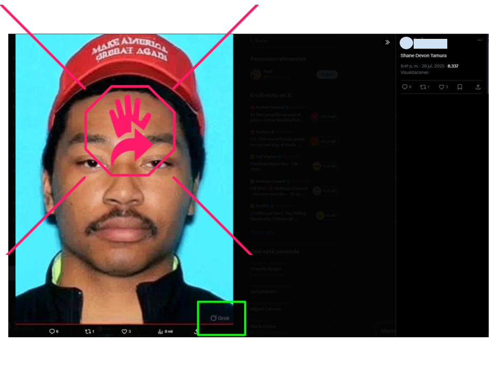Focus the dimmed 'Buscar' search field
Screen dimensions: 497x373
click(293, 41)
